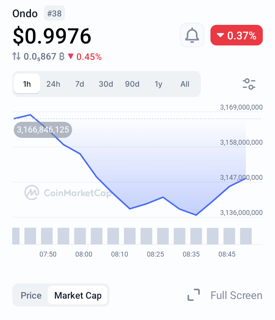Click the volume bar above 08:35

[196, 236]
